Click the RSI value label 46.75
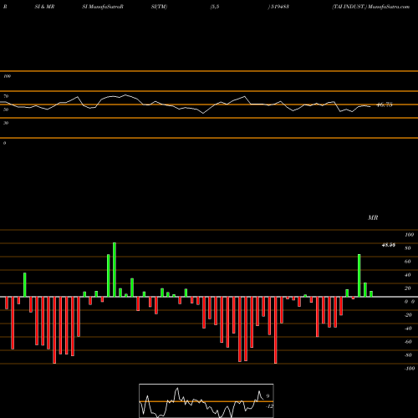Image resolution: width=418 pixels, height=418 pixels. [385, 104]
